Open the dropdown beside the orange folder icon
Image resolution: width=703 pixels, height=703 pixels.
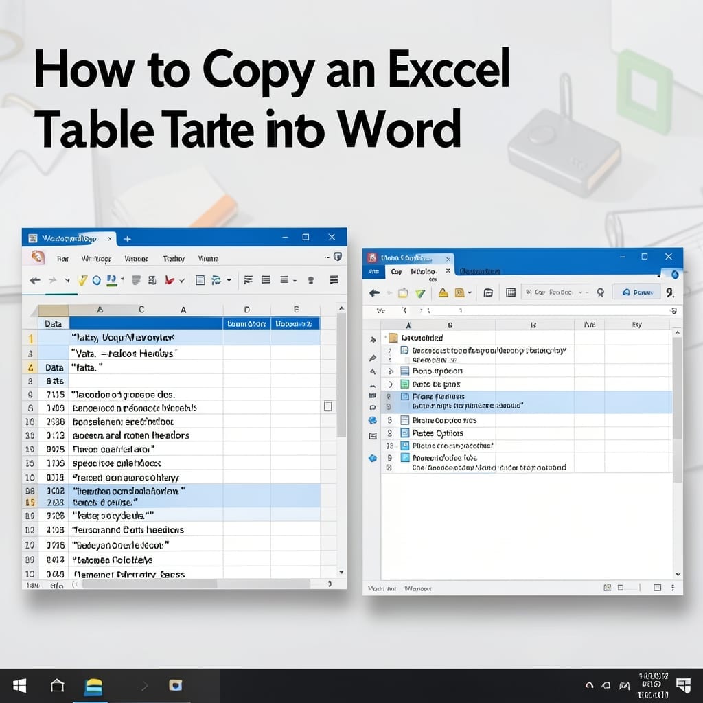point(470,292)
